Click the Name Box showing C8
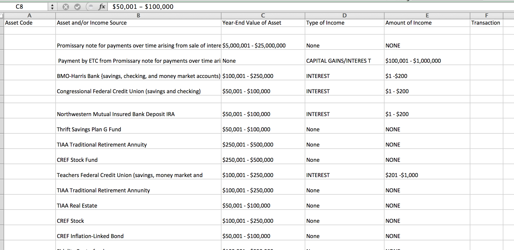The width and height of the screenshot is (514, 250). point(24,7)
